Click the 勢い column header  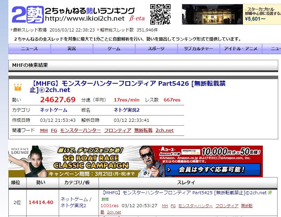click(41, 183)
